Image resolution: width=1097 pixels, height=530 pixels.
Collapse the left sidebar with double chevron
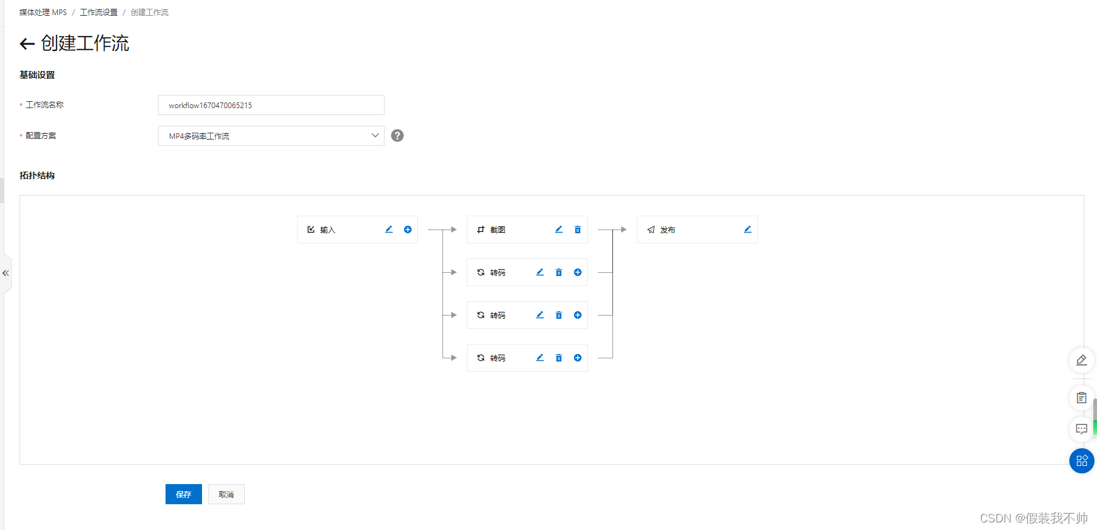pyautogui.click(x=6, y=273)
